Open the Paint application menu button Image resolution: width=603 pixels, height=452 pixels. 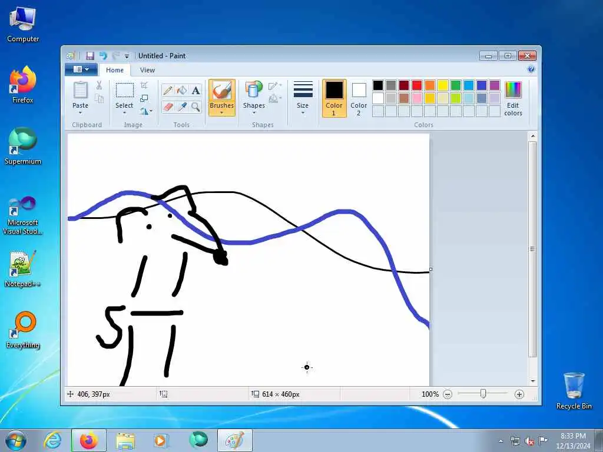tap(81, 69)
